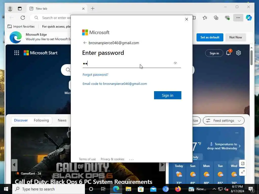Open Edge profile avatar icon
Screen dimensions: 259x194
(10, 9)
